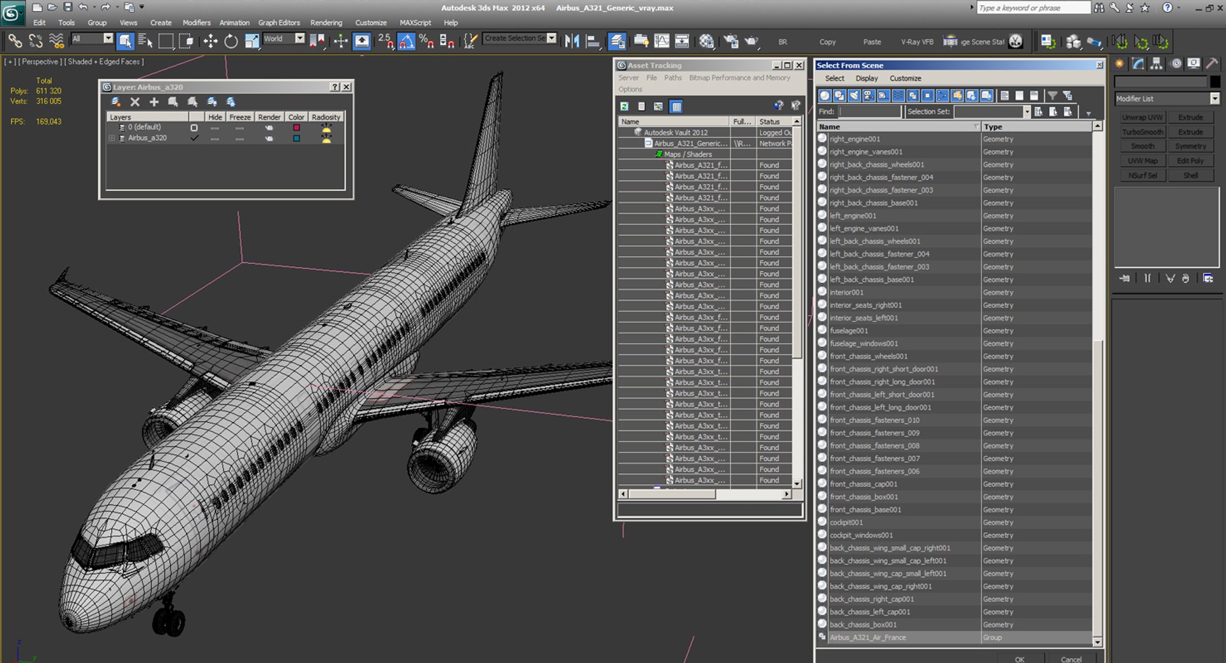Screen dimensions: 1226x663
Task: Open the MAXScript menu
Action: coord(415,22)
